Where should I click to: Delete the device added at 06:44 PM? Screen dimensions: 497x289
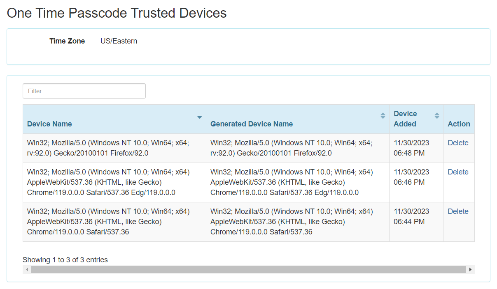(458, 211)
